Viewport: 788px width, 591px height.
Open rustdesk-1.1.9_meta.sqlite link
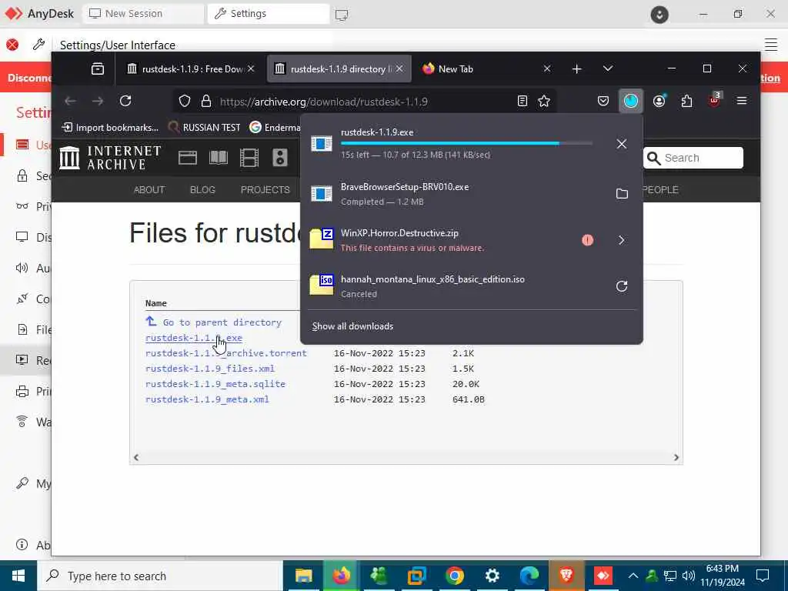[215, 384]
